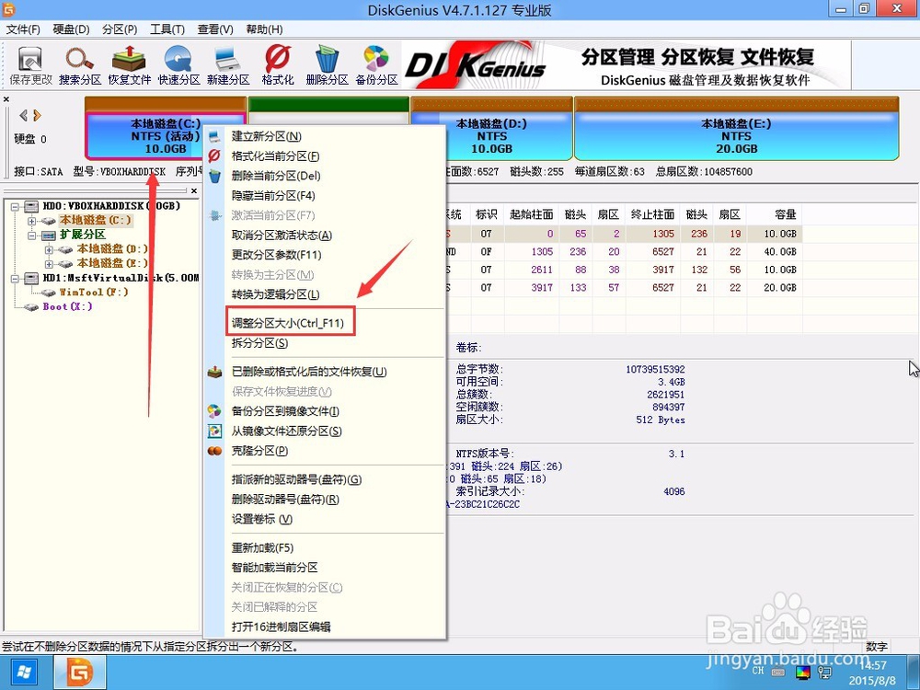Select 智能加载当前分区 menu entry
The width and height of the screenshot is (920, 690).
(274, 568)
